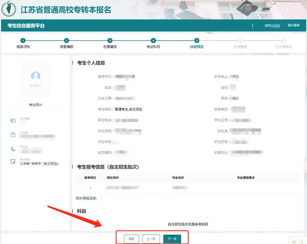Click the exam type icon in sidebar
This screenshot has height=244, width=307.
point(13,161)
